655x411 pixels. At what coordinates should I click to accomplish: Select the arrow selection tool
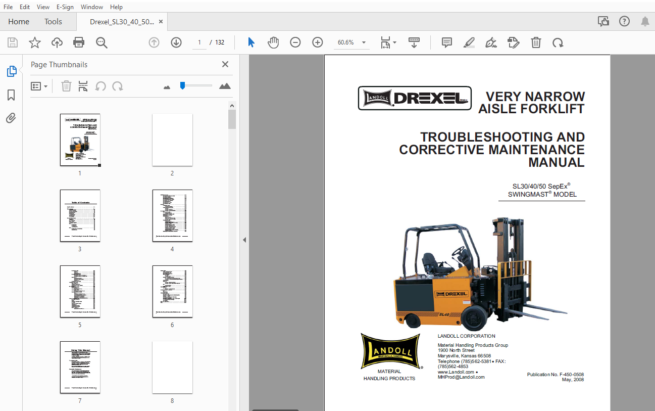pos(251,42)
